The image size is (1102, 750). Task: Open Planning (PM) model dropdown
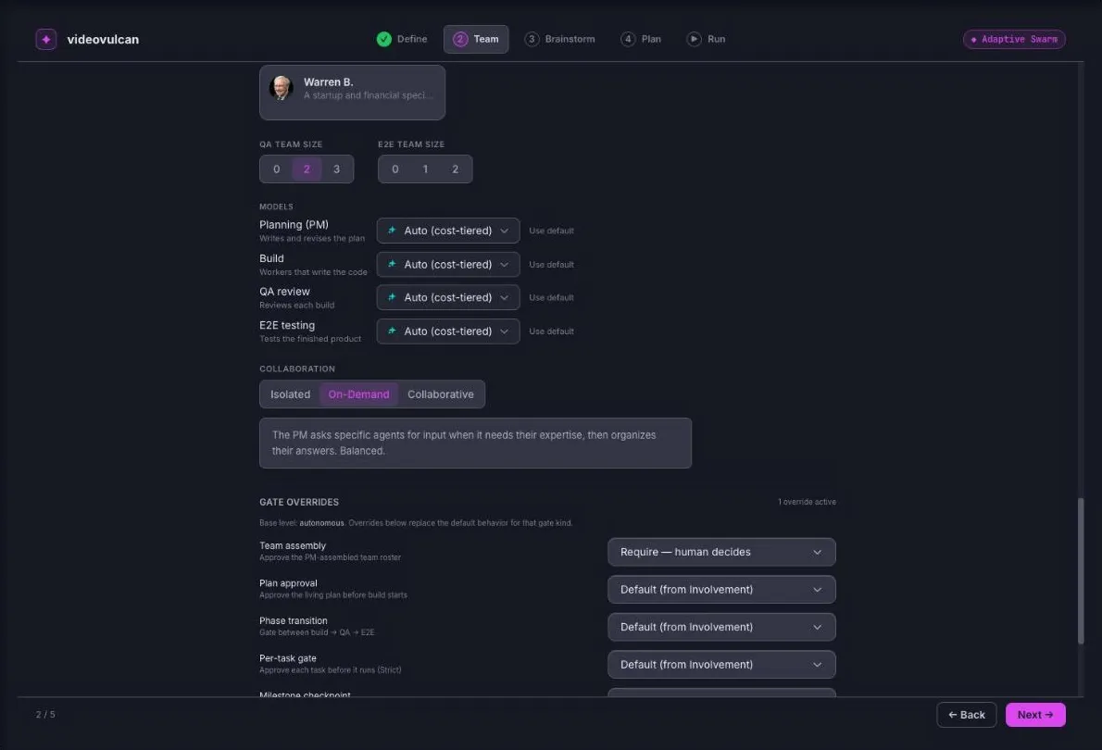(448, 231)
